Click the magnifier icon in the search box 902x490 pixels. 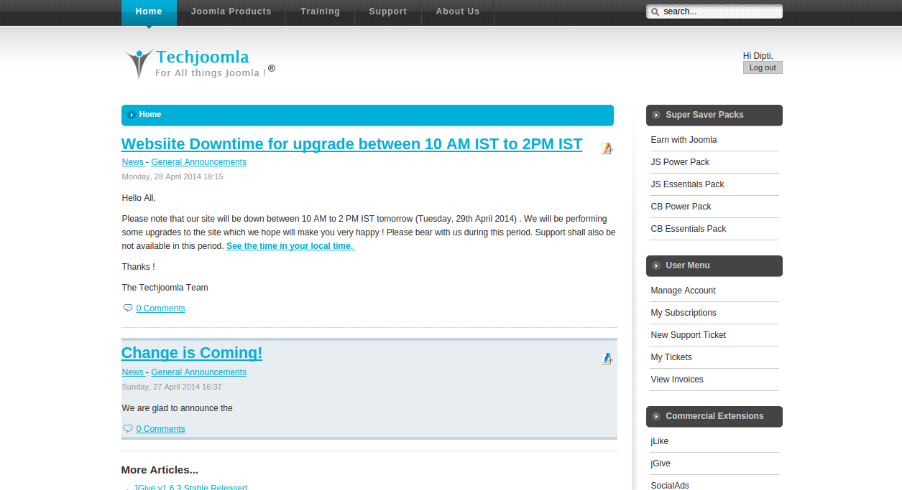(x=655, y=11)
